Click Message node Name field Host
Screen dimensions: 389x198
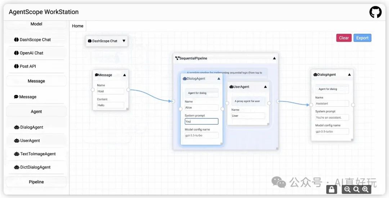coord(111,91)
